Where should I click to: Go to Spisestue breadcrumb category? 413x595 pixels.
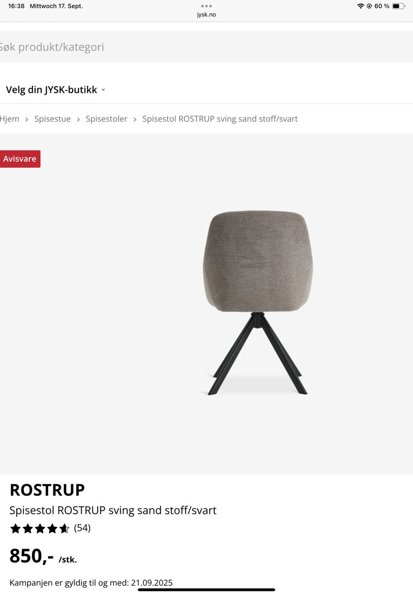52,119
